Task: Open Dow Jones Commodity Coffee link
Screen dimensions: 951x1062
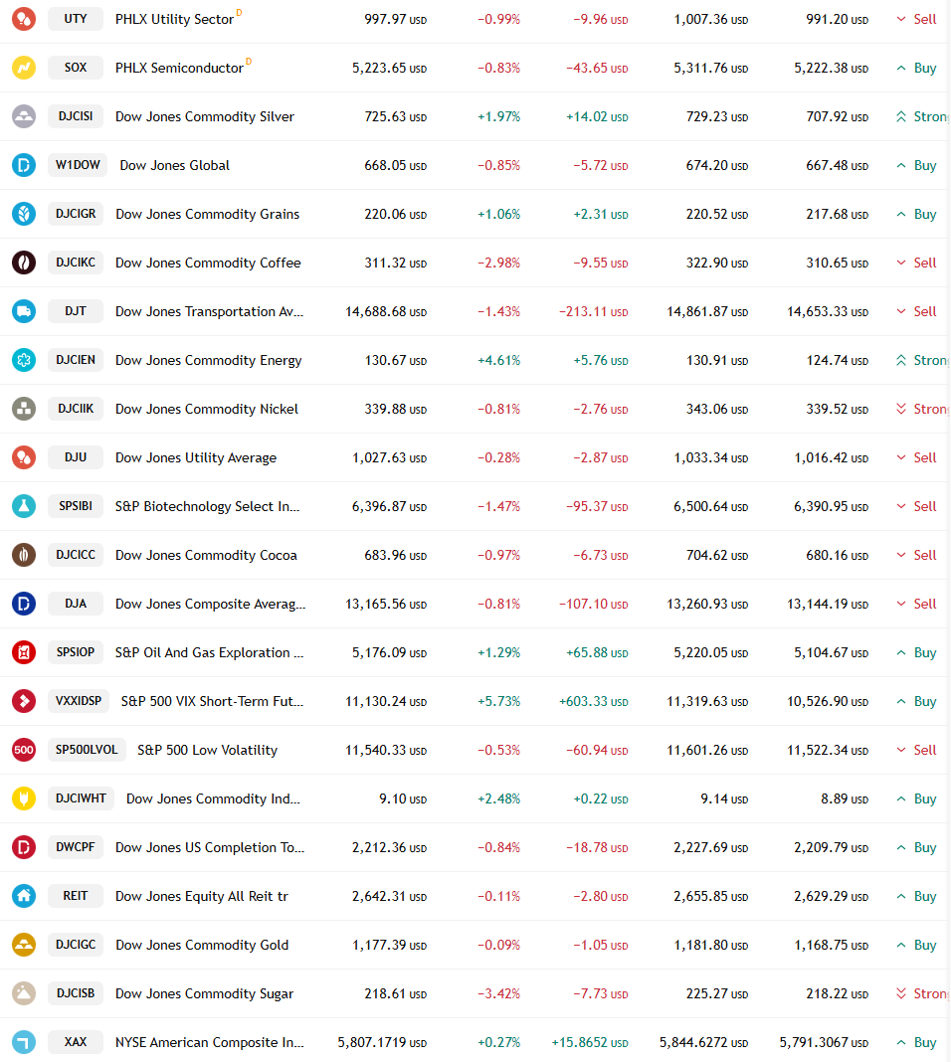Action: click(x=208, y=263)
